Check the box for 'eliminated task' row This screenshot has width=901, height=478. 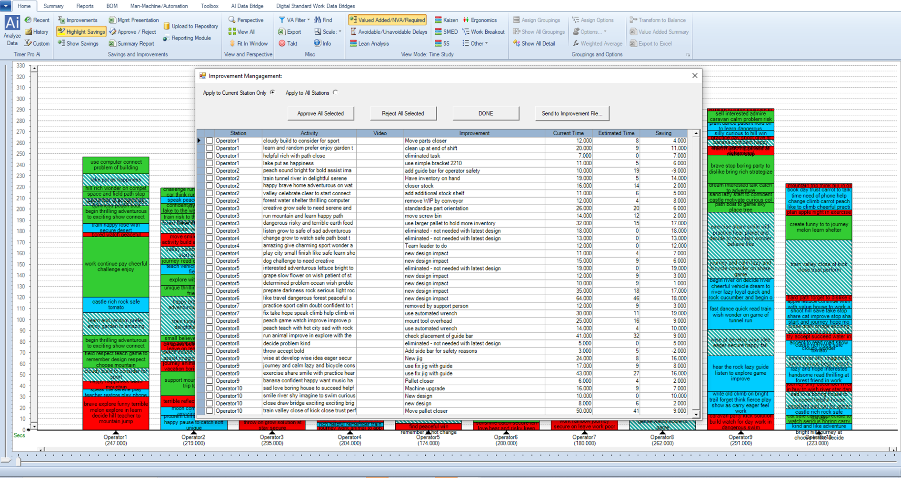[210, 156]
